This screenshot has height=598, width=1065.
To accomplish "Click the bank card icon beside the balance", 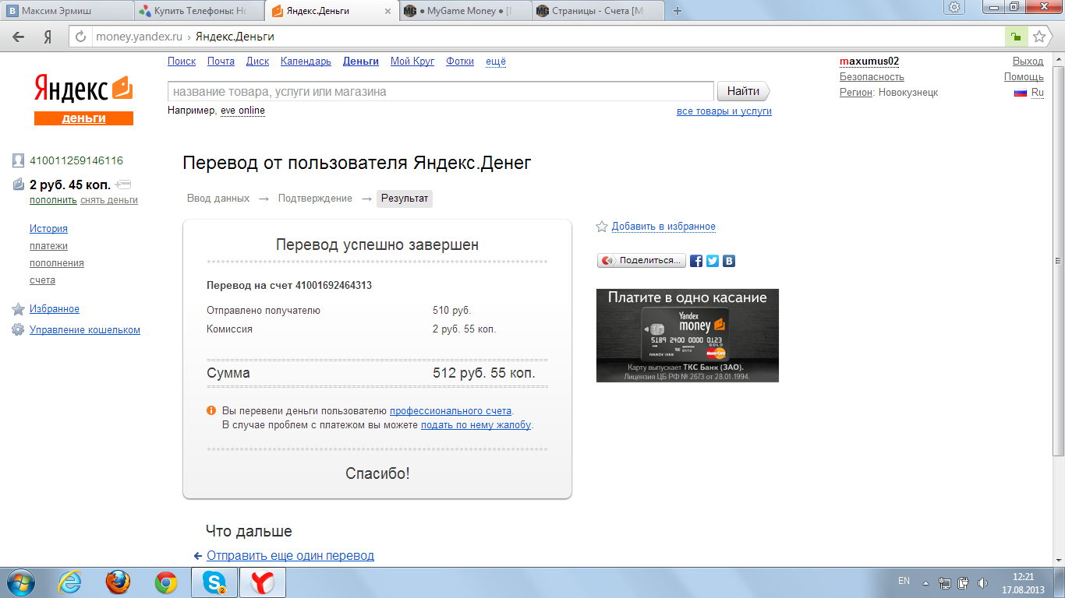I will 123,185.
